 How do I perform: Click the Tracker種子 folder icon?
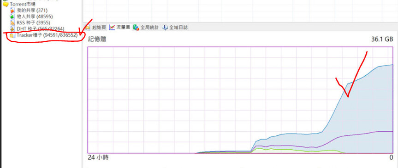(x=12, y=35)
